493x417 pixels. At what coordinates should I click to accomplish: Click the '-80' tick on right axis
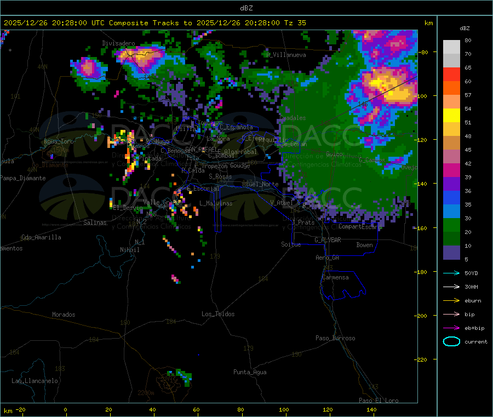pos(423,52)
